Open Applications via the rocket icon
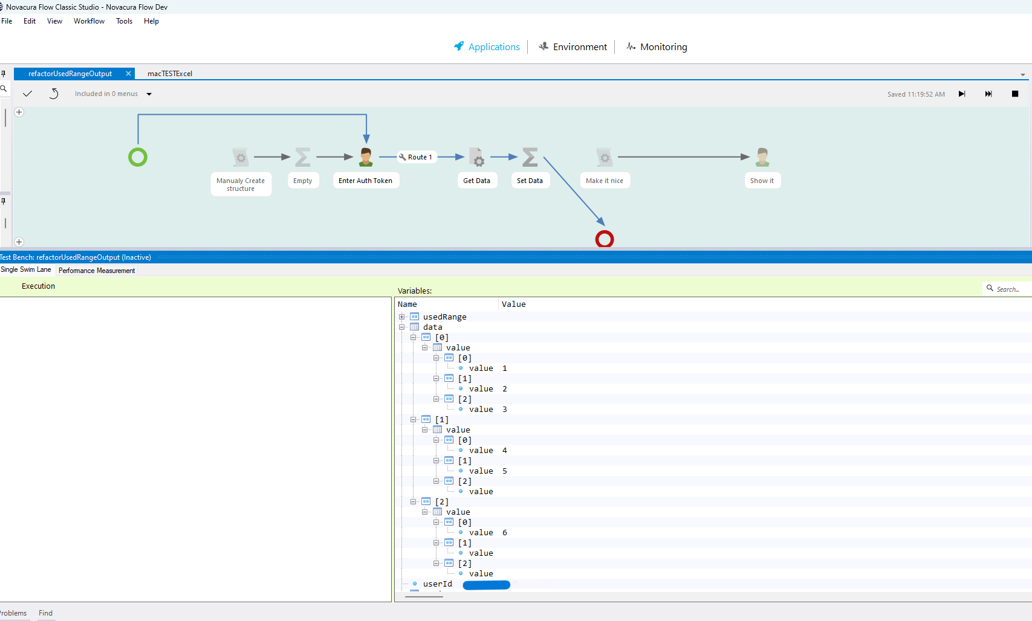Image resolution: width=1032 pixels, height=621 pixels. coord(459,47)
